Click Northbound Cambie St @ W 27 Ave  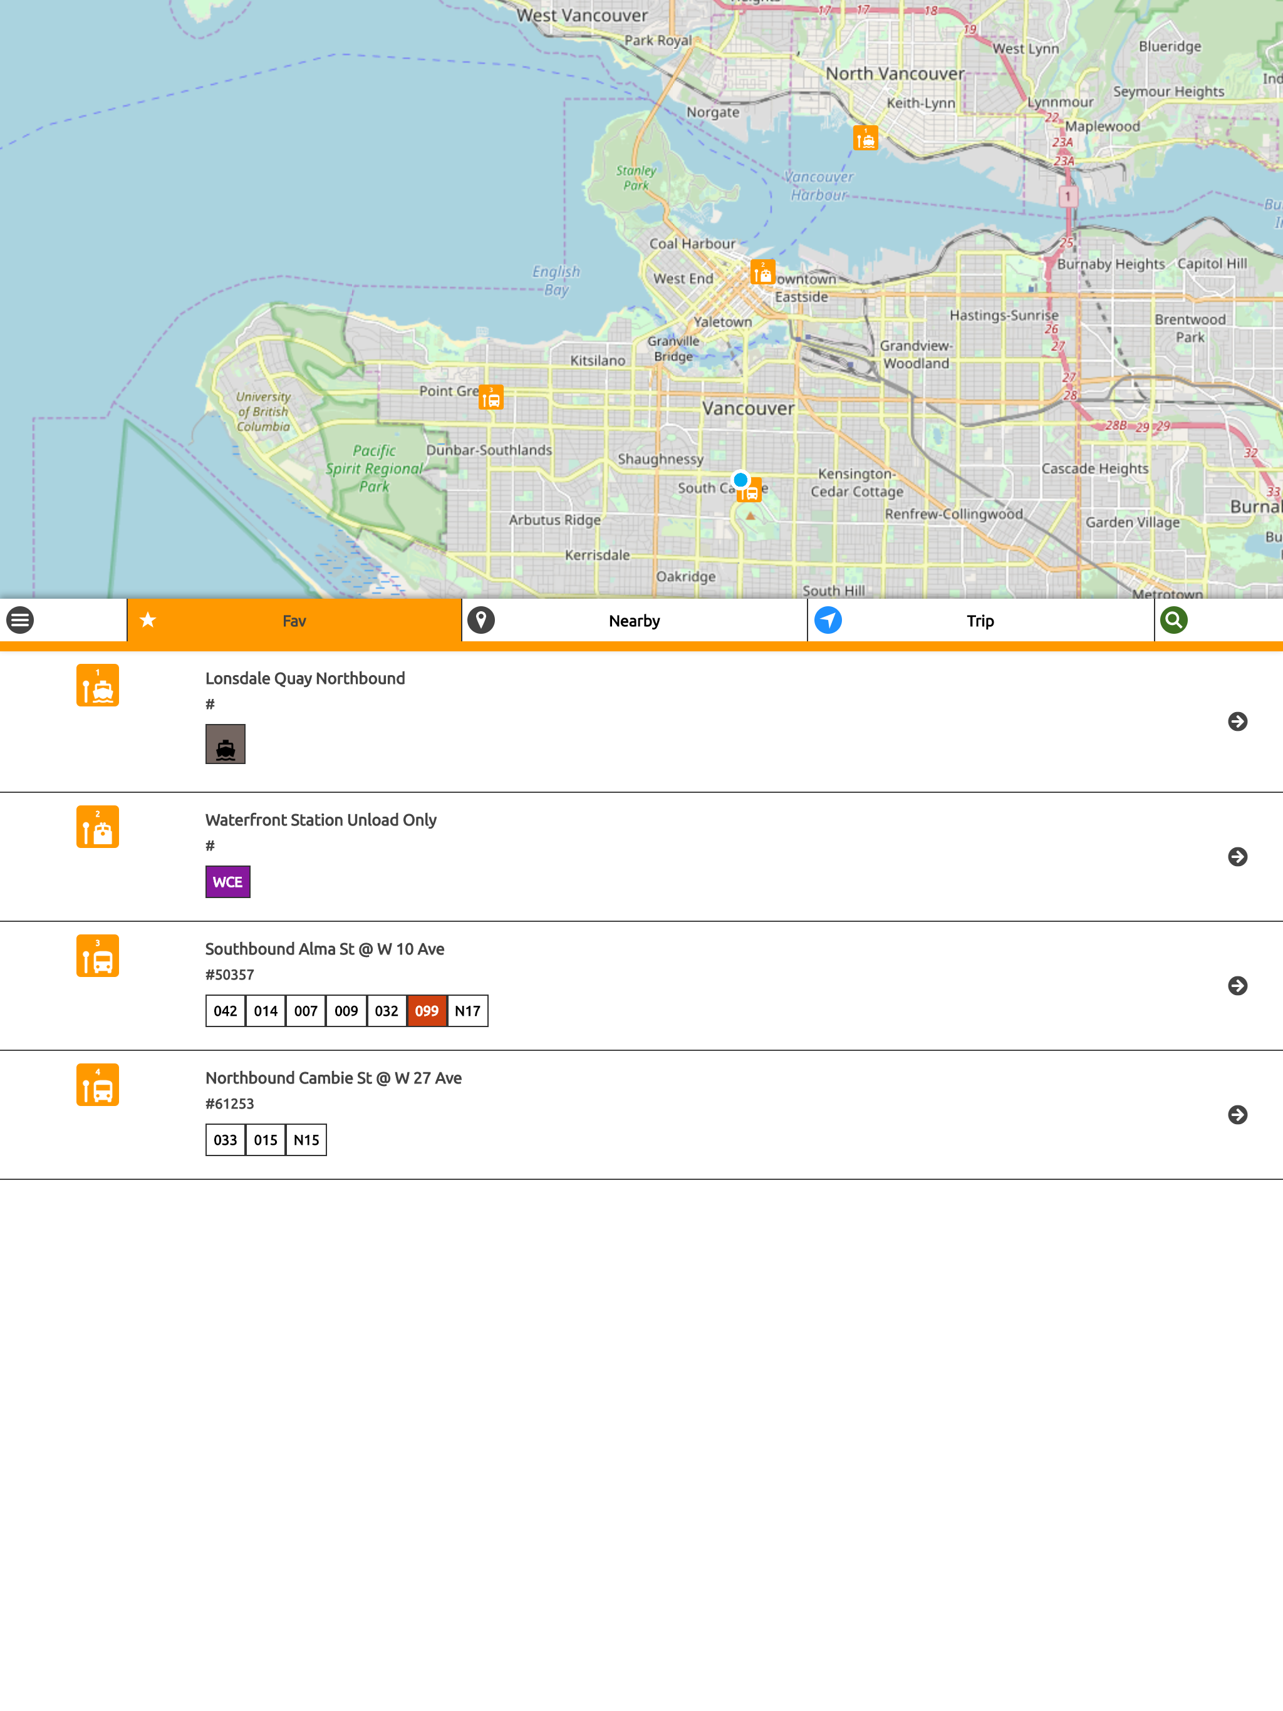pos(333,1078)
